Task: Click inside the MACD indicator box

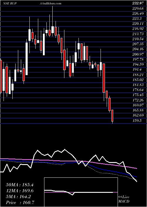Action: (81, 192)
